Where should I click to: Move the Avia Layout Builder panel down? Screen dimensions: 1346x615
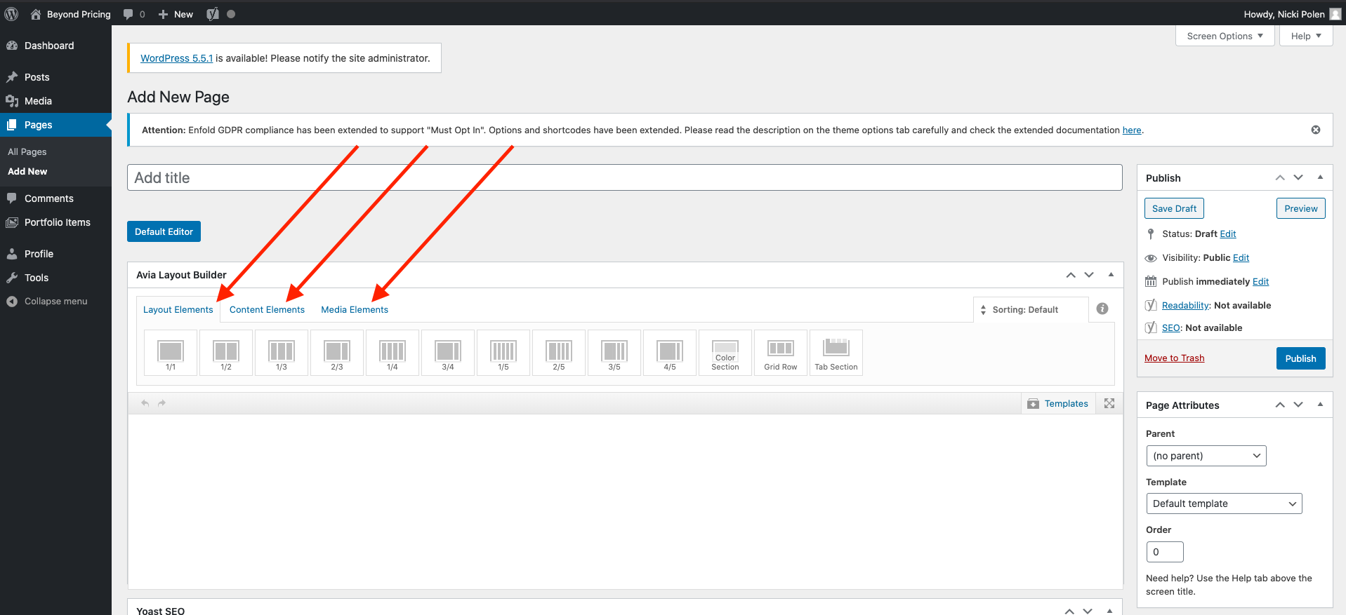click(1089, 275)
